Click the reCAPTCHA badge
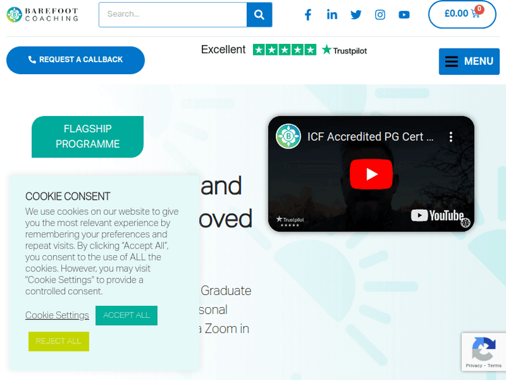 483,352
